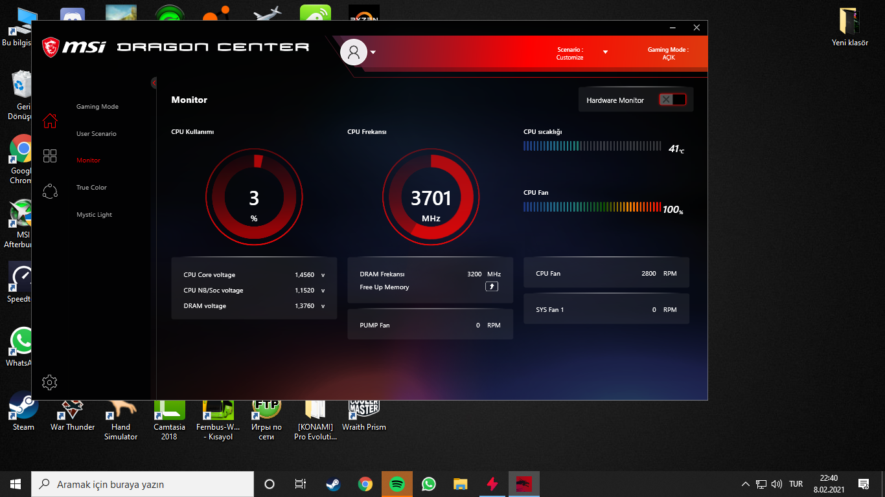
Task: Click the CPU Fan percentage bar
Action: pyautogui.click(x=592, y=207)
